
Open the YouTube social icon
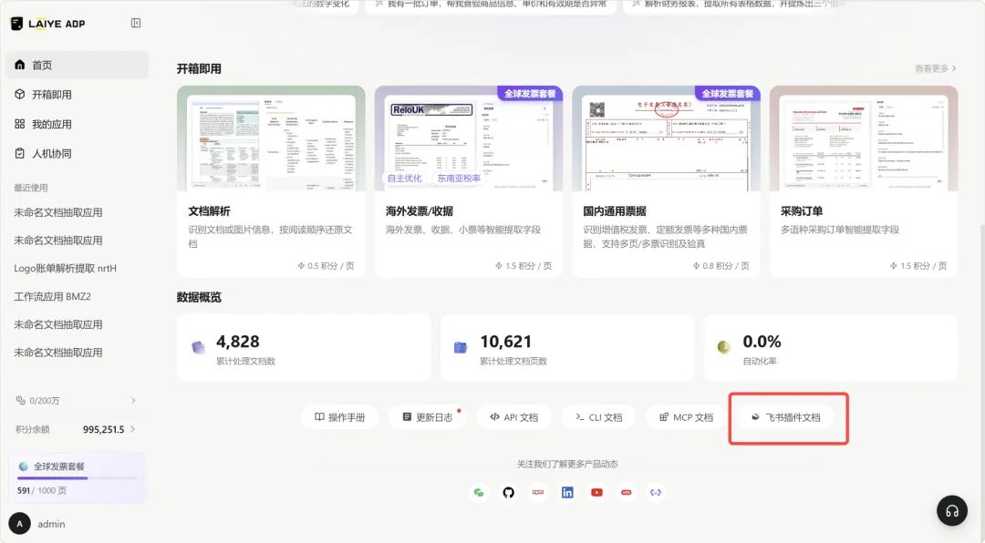(x=596, y=492)
